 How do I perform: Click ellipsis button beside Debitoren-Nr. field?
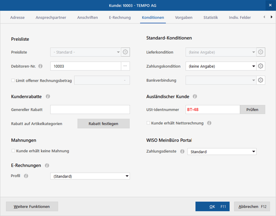[126, 66]
